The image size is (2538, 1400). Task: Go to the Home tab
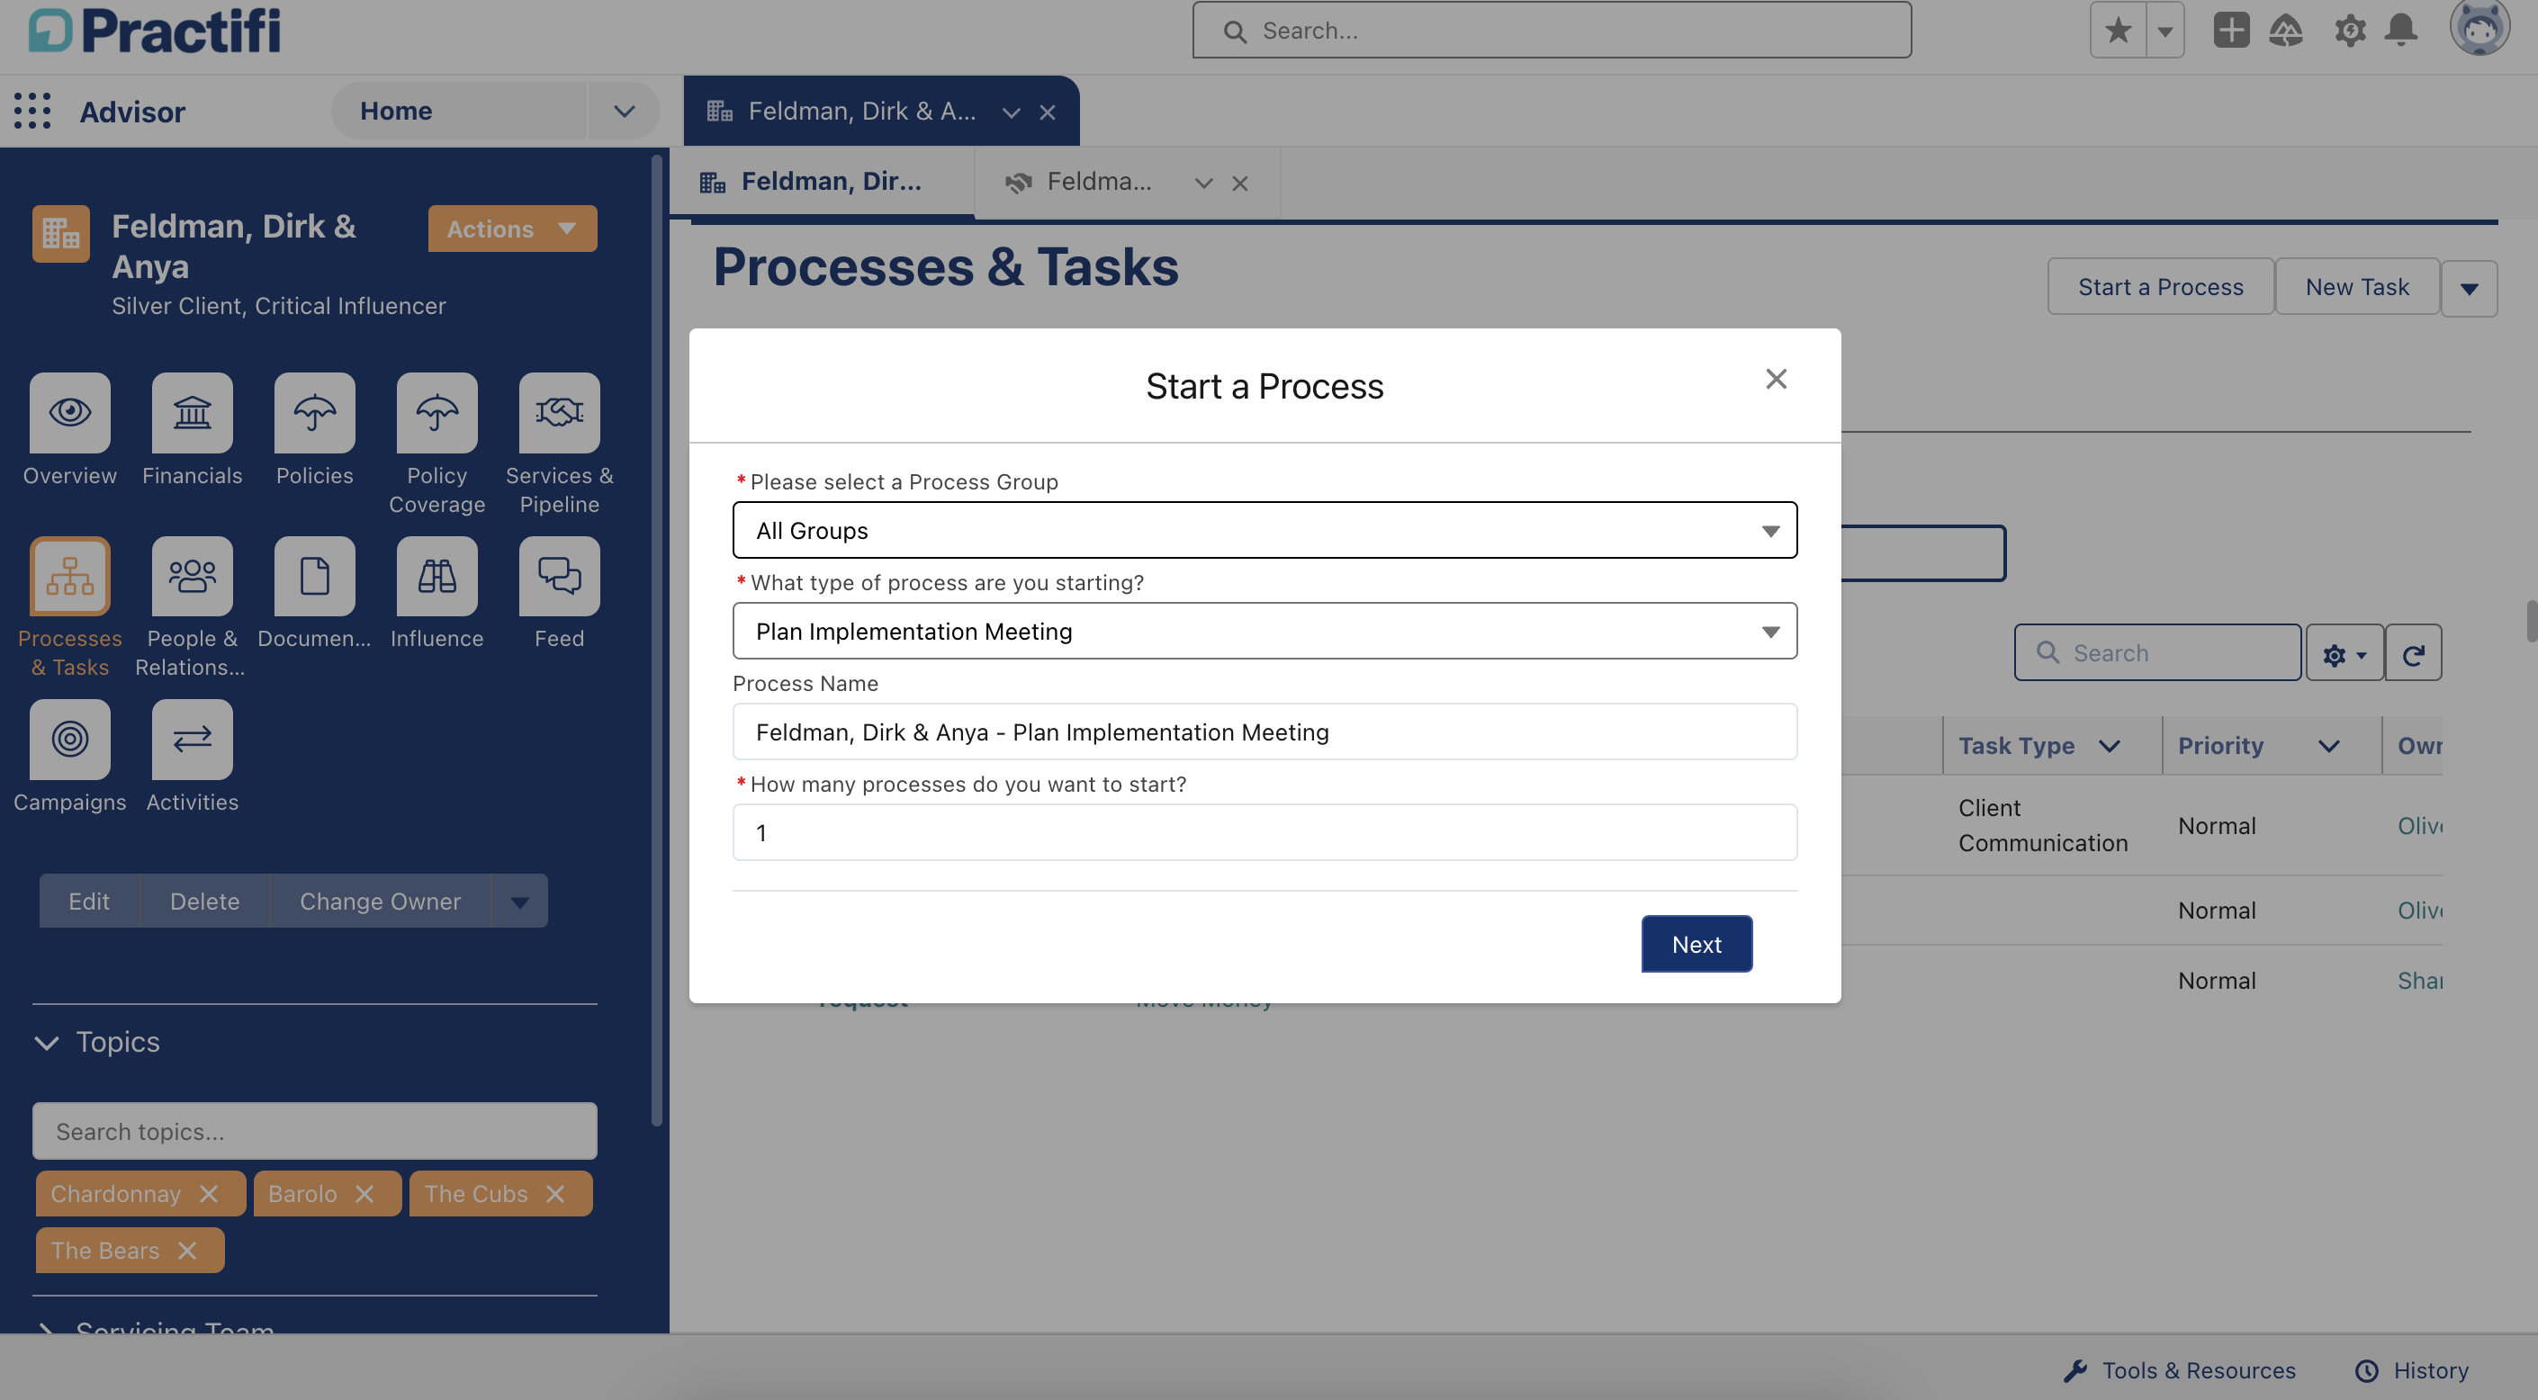pyautogui.click(x=396, y=111)
